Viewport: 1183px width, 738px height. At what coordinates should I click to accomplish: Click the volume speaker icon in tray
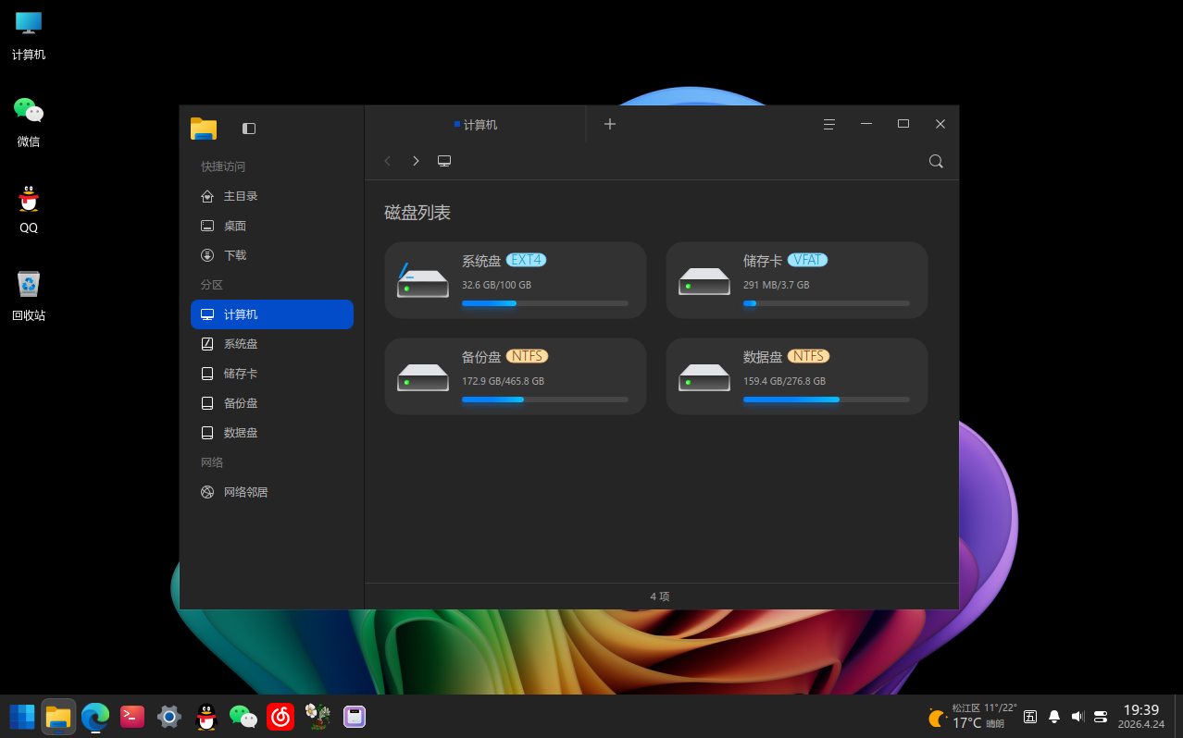(x=1077, y=717)
